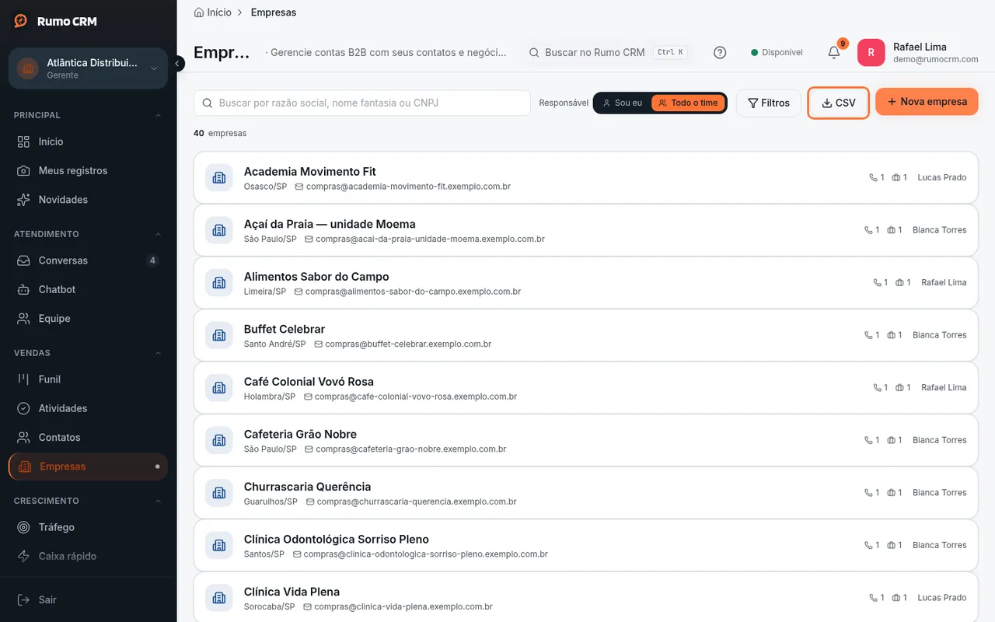Click the deals briefcase icon on Churrascaria Querência

(892, 493)
